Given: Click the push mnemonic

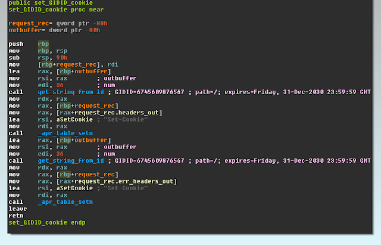Looking at the screenshot, I should 16,44.
